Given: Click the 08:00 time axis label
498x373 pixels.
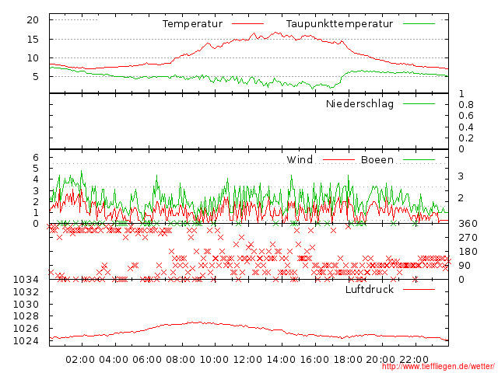Looking at the screenshot, I should click(x=181, y=360).
